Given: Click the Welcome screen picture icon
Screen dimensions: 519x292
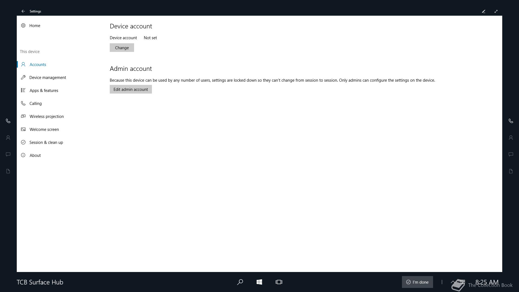Looking at the screenshot, I should 23,129.
